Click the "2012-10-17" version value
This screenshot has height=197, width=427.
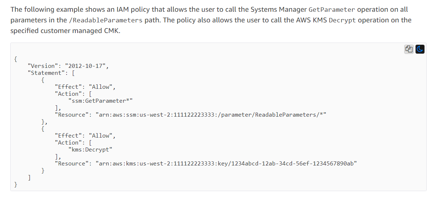pos(86,66)
